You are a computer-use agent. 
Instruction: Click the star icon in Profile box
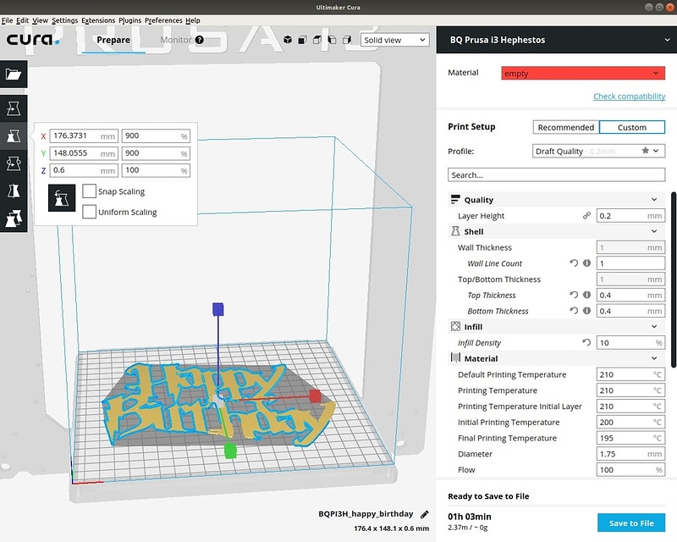[x=645, y=151]
